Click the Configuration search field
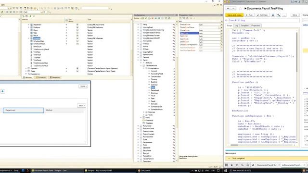This screenshot has height=173, width=308. pyautogui.click(x=155, y=21)
